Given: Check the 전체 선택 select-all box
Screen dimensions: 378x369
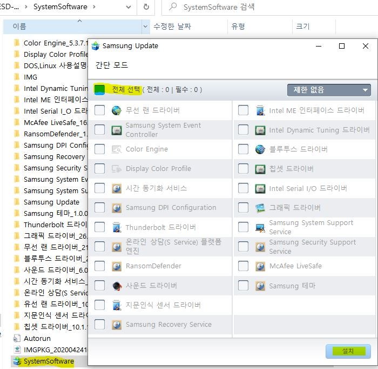Looking at the screenshot, I should pos(99,90).
